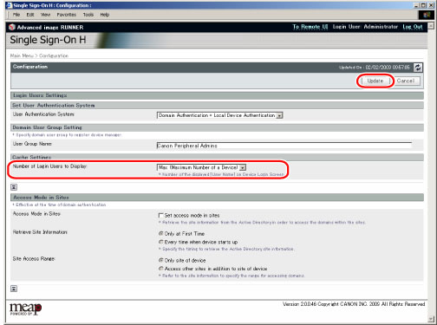
Task: Open the View menu
Action: click(x=45, y=15)
